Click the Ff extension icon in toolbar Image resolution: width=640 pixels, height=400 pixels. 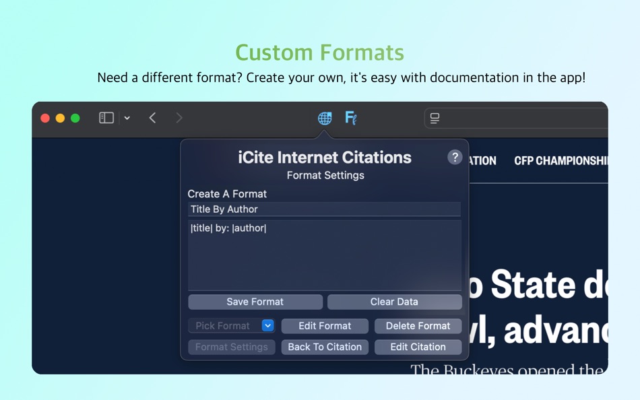tap(350, 118)
